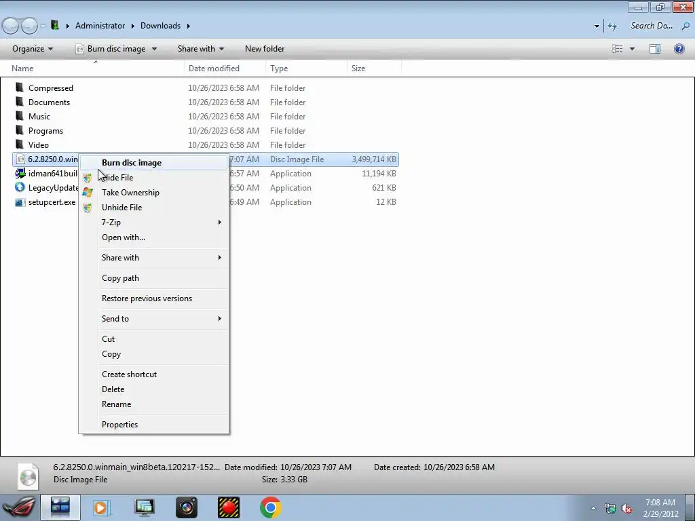Open the Send to submenu

point(154,319)
